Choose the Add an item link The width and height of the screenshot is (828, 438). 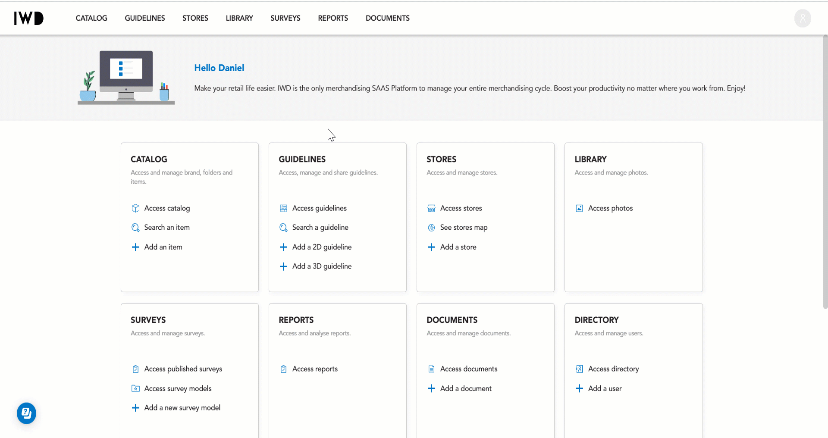163,247
